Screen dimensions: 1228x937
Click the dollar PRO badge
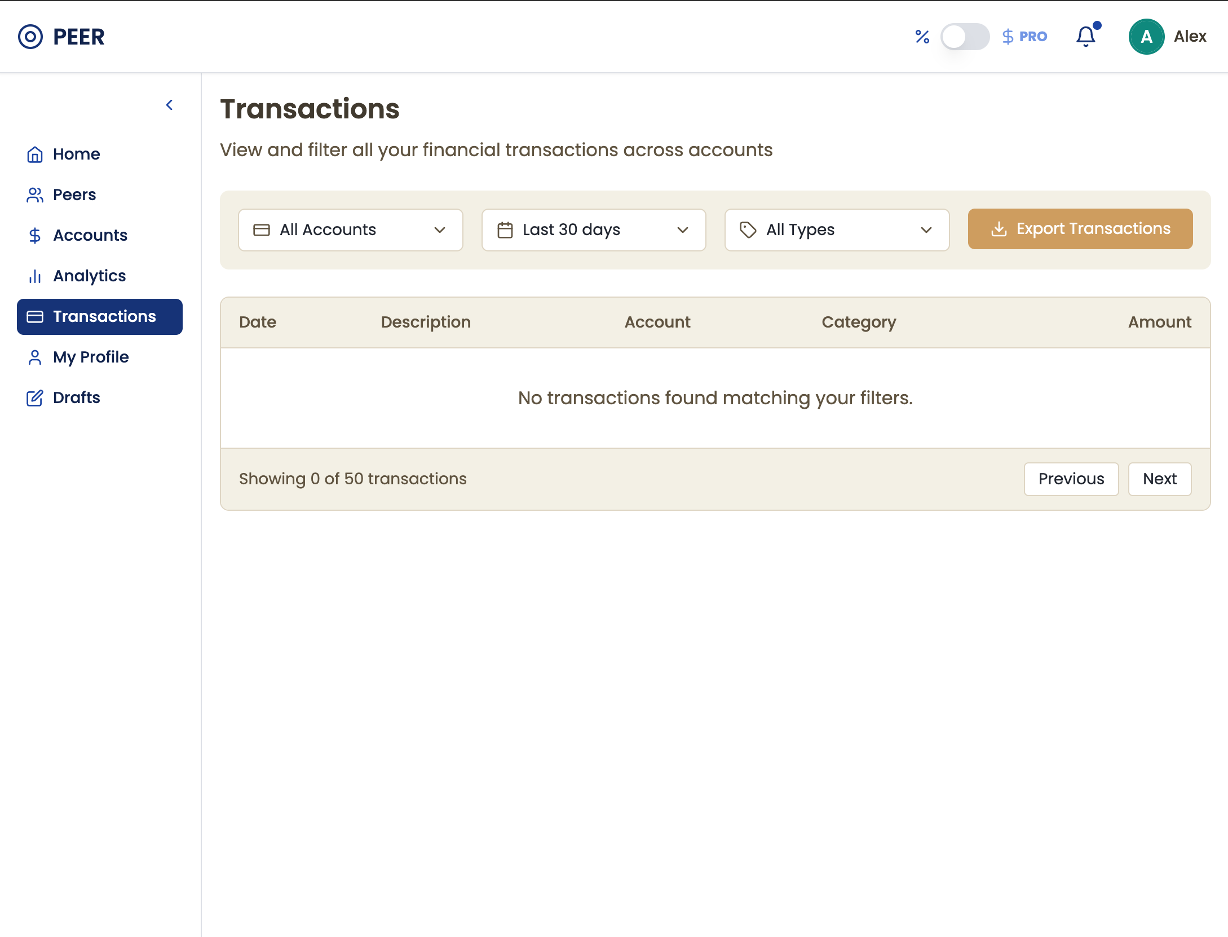(x=1024, y=37)
